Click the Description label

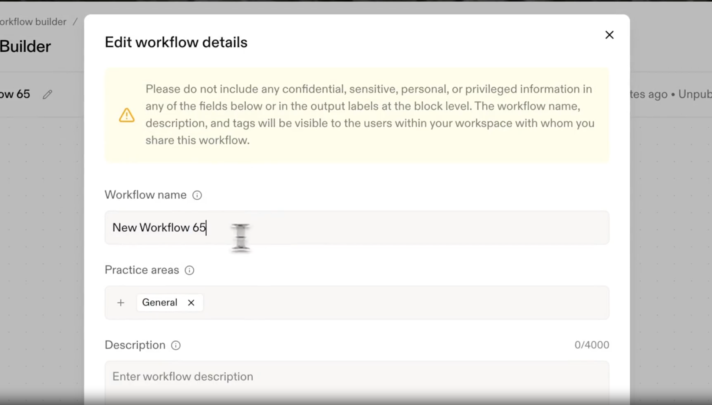(135, 345)
